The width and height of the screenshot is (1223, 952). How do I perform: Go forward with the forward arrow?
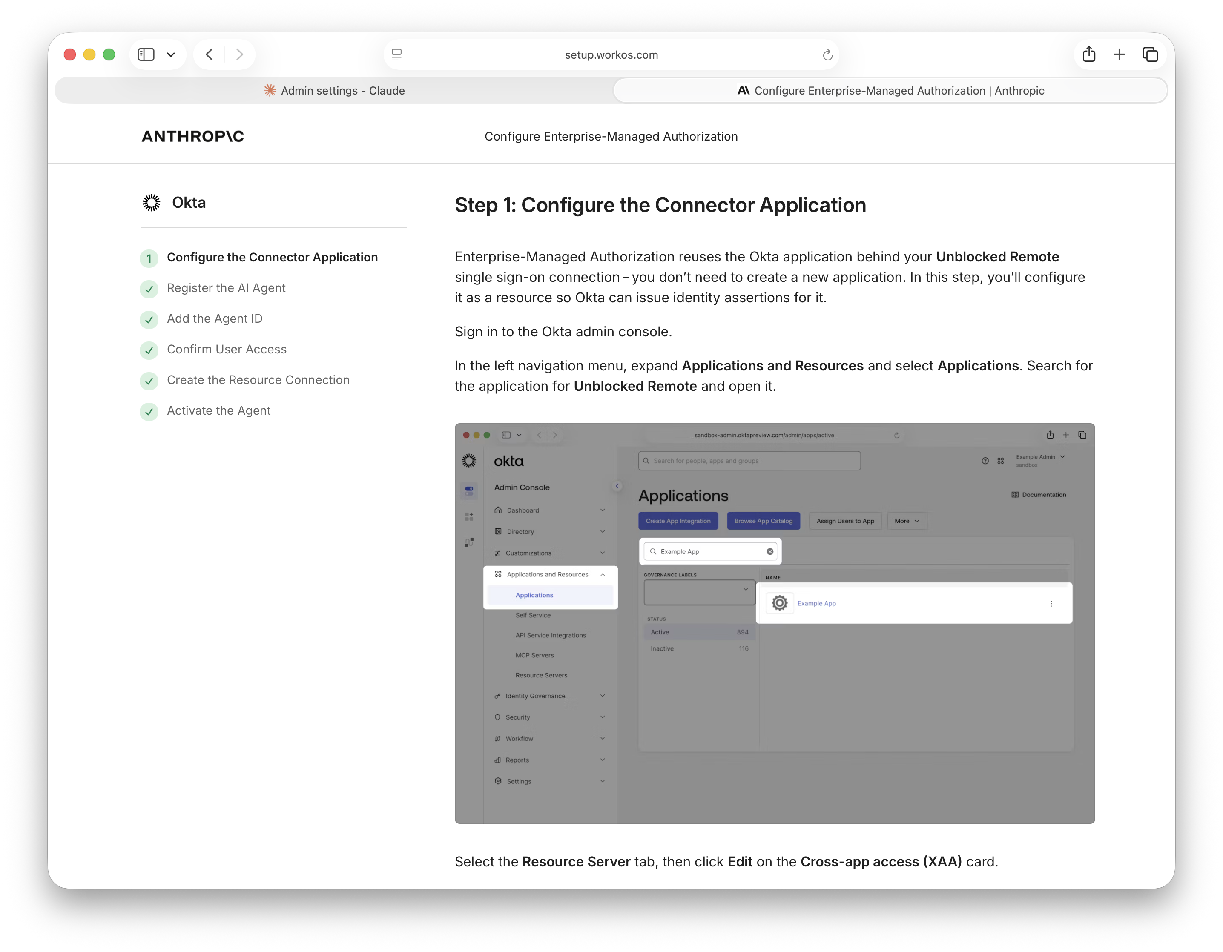[240, 54]
